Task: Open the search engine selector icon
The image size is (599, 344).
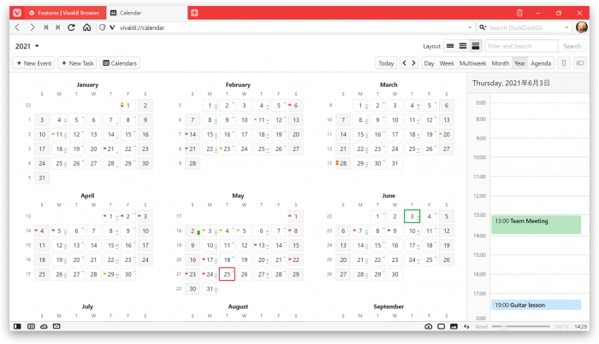Action: [x=483, y=27]
